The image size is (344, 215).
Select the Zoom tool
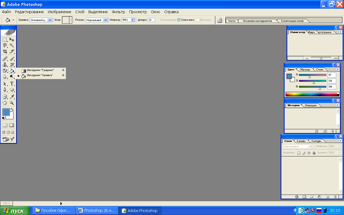[x=12, y=103]
